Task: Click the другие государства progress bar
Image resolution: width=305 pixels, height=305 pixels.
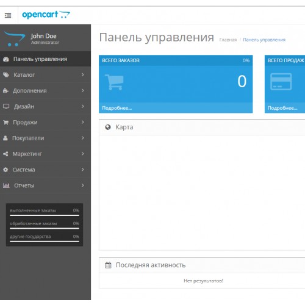Action: (45, 242)
